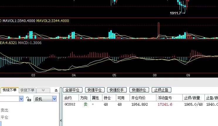Click the MAVOL1:3540.4000 indicator label
Viewport: 218px width, 126px height.
click(x=19, y=21)
